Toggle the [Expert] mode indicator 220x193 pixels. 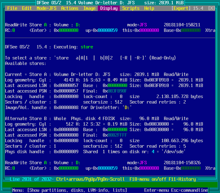pyautogui.click(x=182, y=8)
